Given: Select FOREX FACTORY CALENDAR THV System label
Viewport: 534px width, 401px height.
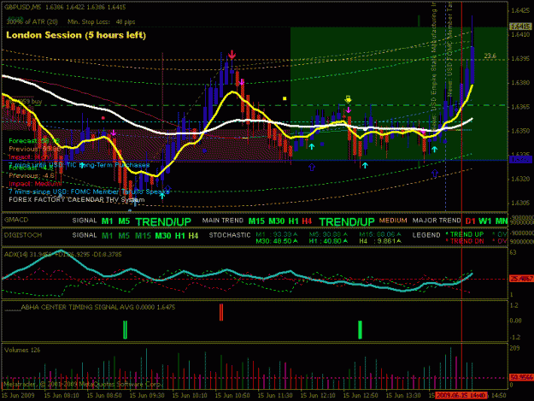Looking at the screenshot, I should tap(77, 200).
